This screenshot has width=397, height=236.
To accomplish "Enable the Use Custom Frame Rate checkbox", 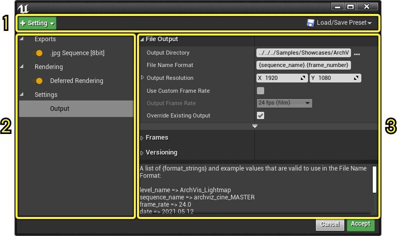I will [261, 91].
